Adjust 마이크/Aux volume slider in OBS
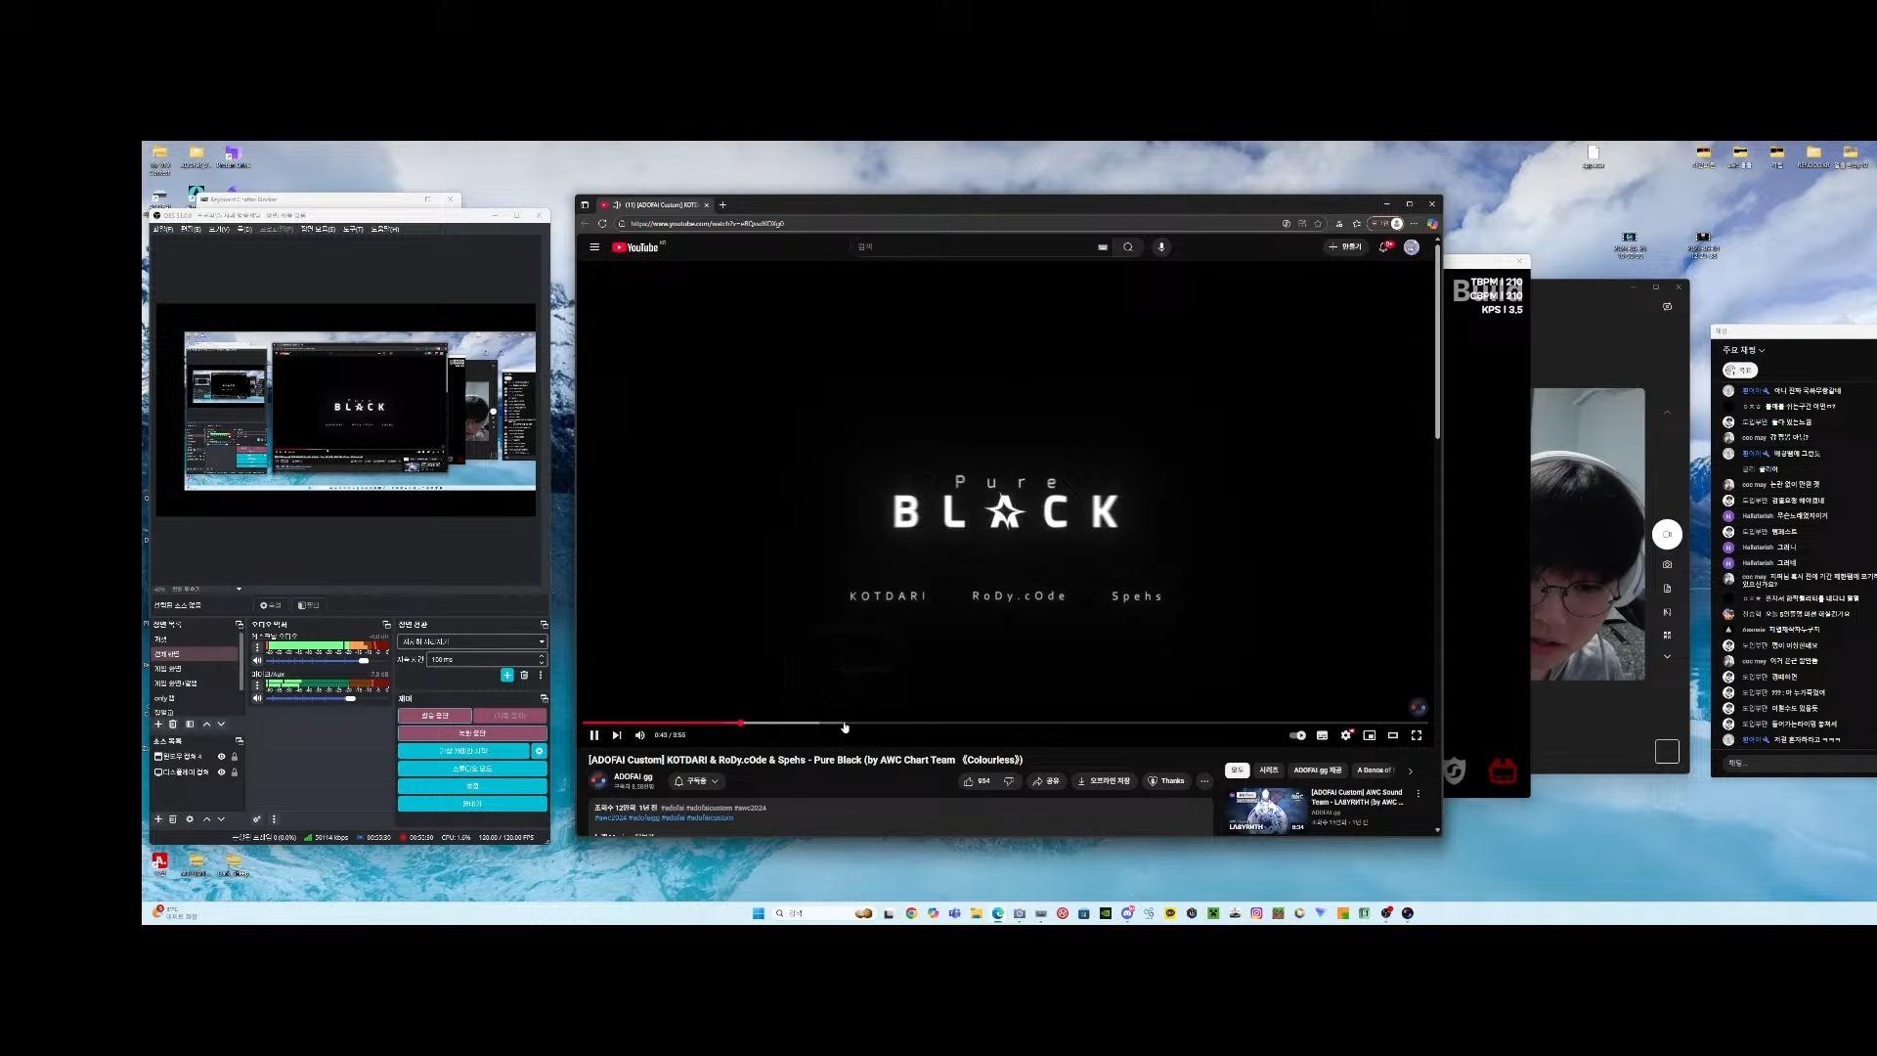Viewport: 1877px width, 1056px height. [327, 698]
